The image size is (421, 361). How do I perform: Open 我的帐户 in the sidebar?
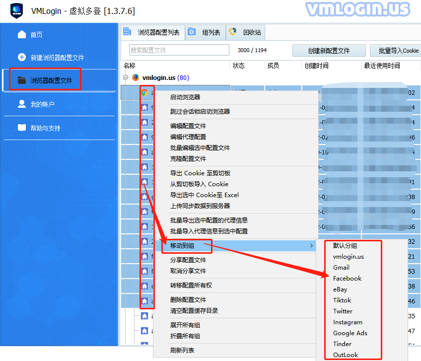coord(42,104)
